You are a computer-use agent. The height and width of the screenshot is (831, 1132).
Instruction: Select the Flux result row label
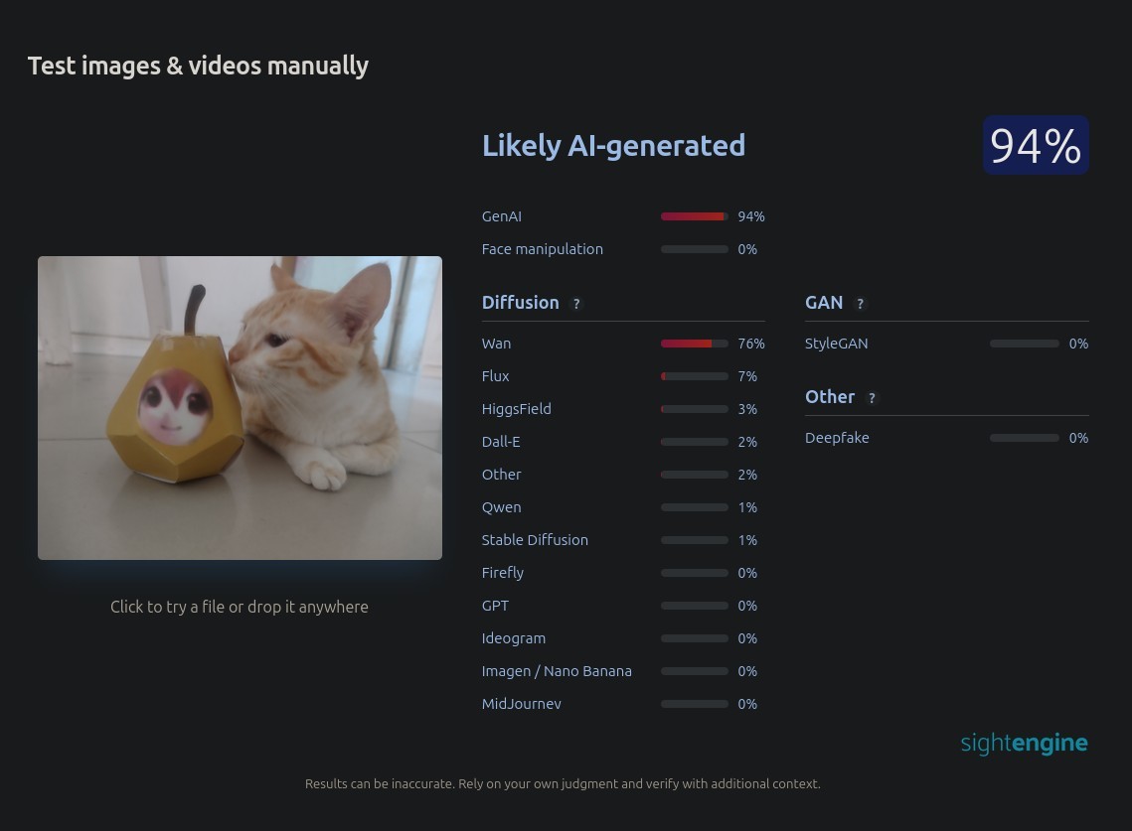tap(495, 376)
